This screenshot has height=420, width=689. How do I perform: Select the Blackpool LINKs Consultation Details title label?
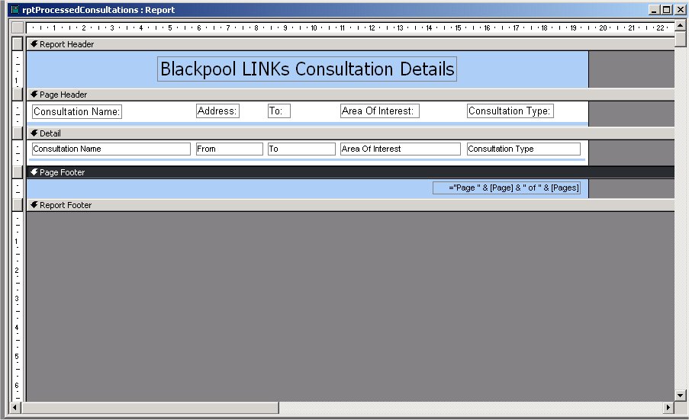307,69
